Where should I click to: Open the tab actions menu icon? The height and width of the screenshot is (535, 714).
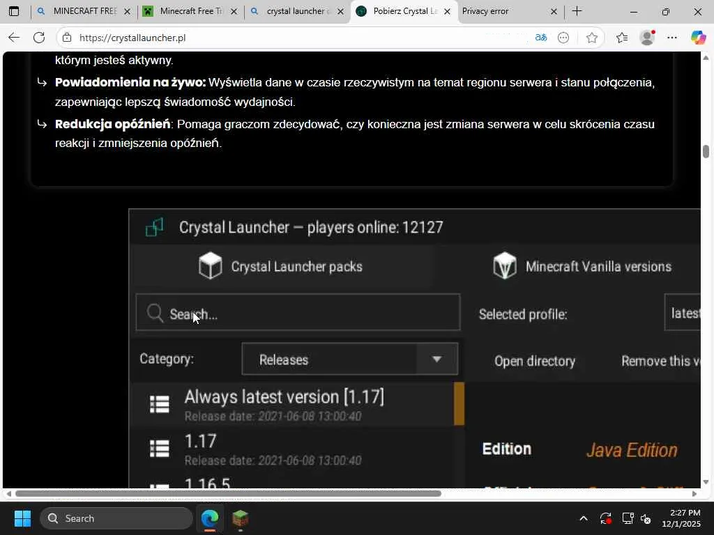14,11
